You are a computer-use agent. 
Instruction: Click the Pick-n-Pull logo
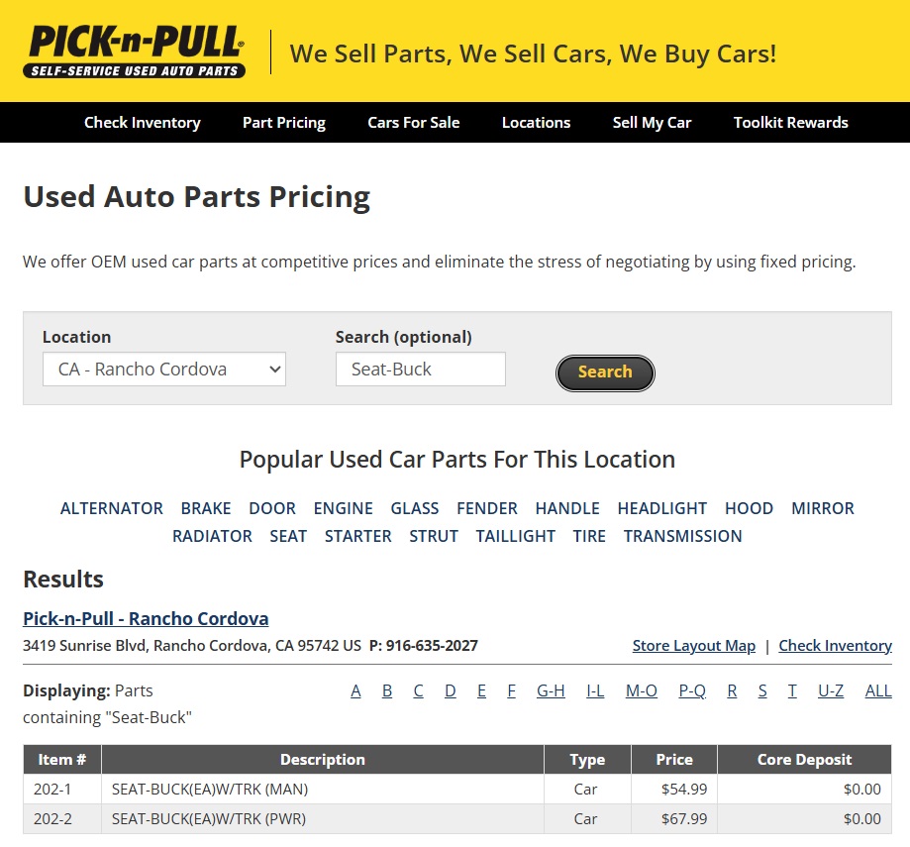(135, 52)
